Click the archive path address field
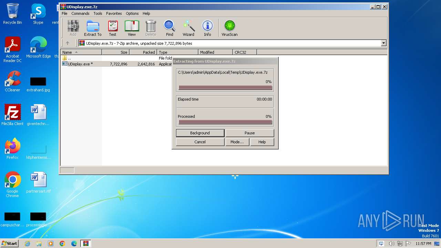The image size is (441, 248). coord(229,43)
